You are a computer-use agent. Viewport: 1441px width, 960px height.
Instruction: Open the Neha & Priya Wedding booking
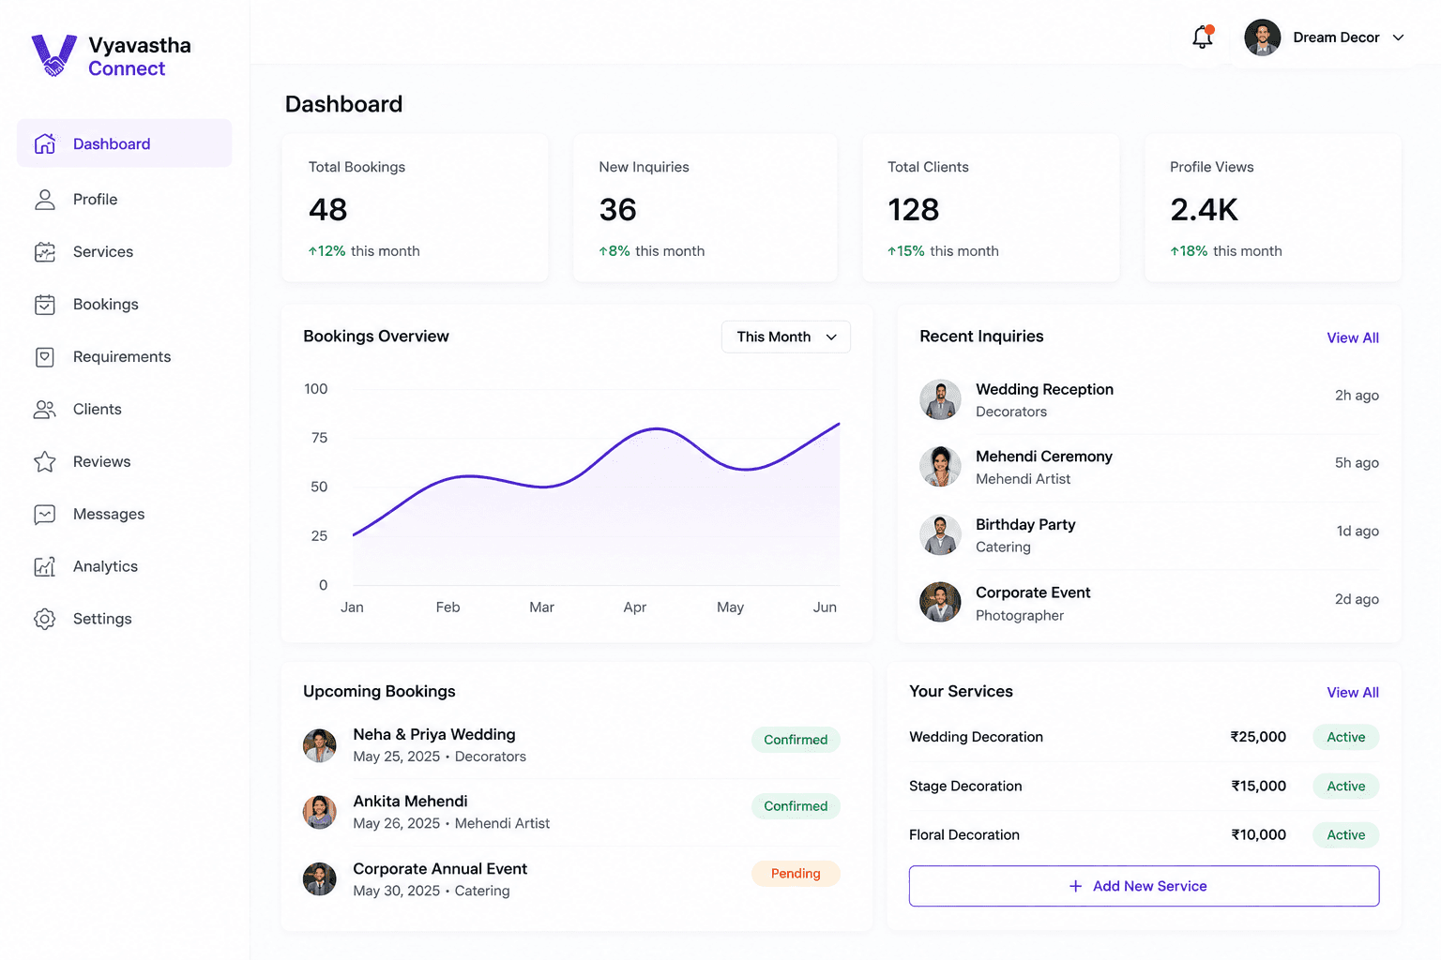coord(434,734)
